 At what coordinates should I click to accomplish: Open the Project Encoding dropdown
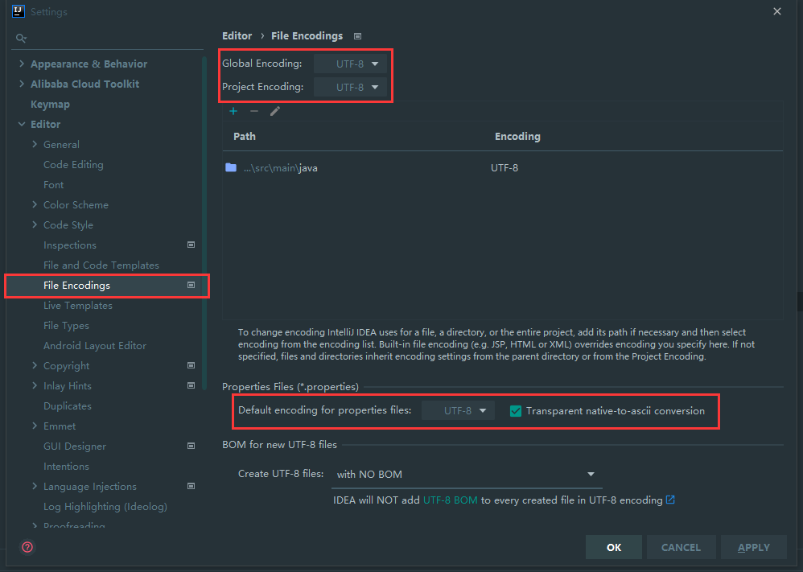351,87
